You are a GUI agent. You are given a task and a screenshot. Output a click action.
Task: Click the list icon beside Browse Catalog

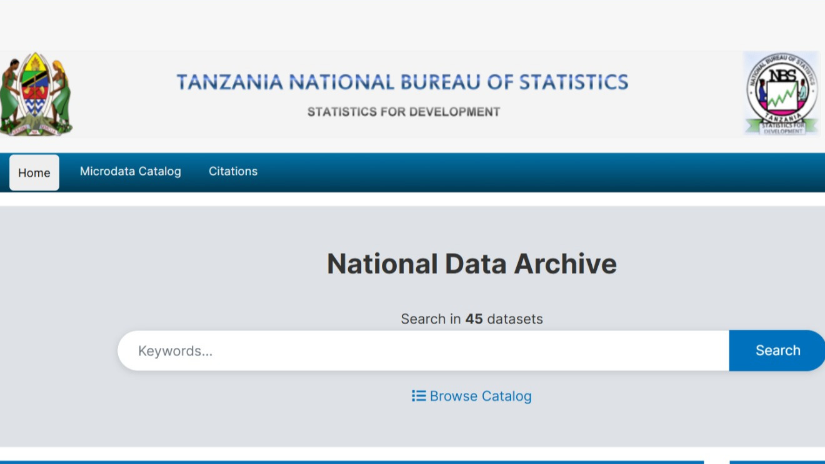[419, 396]
